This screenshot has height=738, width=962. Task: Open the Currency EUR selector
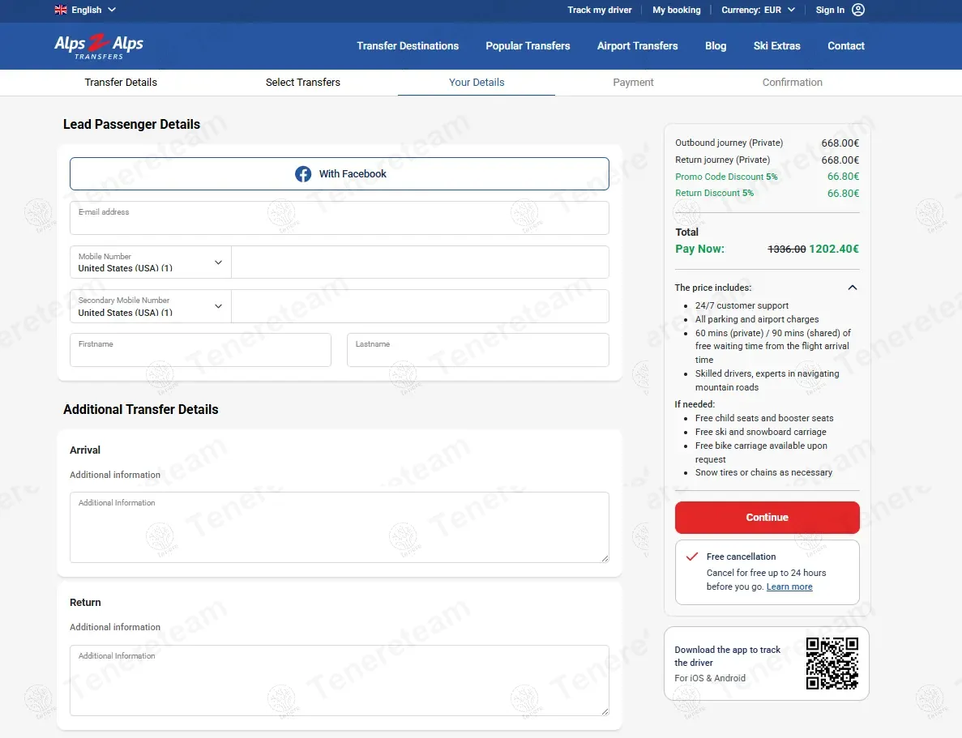[758, 10]
